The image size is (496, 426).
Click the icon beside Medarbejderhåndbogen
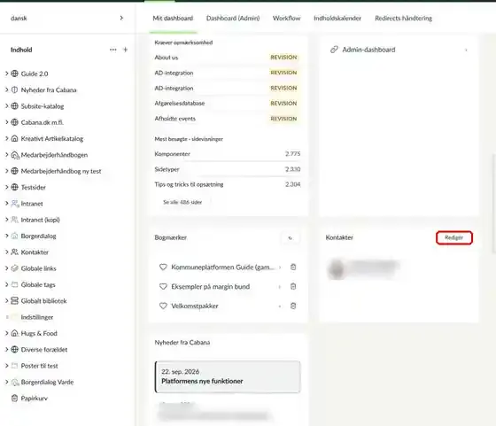click(15, 155)
